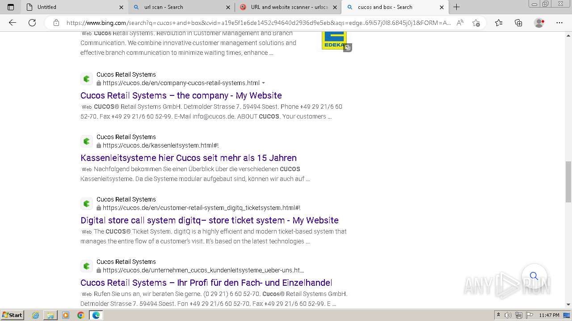Click the floating Bing search magnifier button
This screenshot has height=321, width=572.
534,276
